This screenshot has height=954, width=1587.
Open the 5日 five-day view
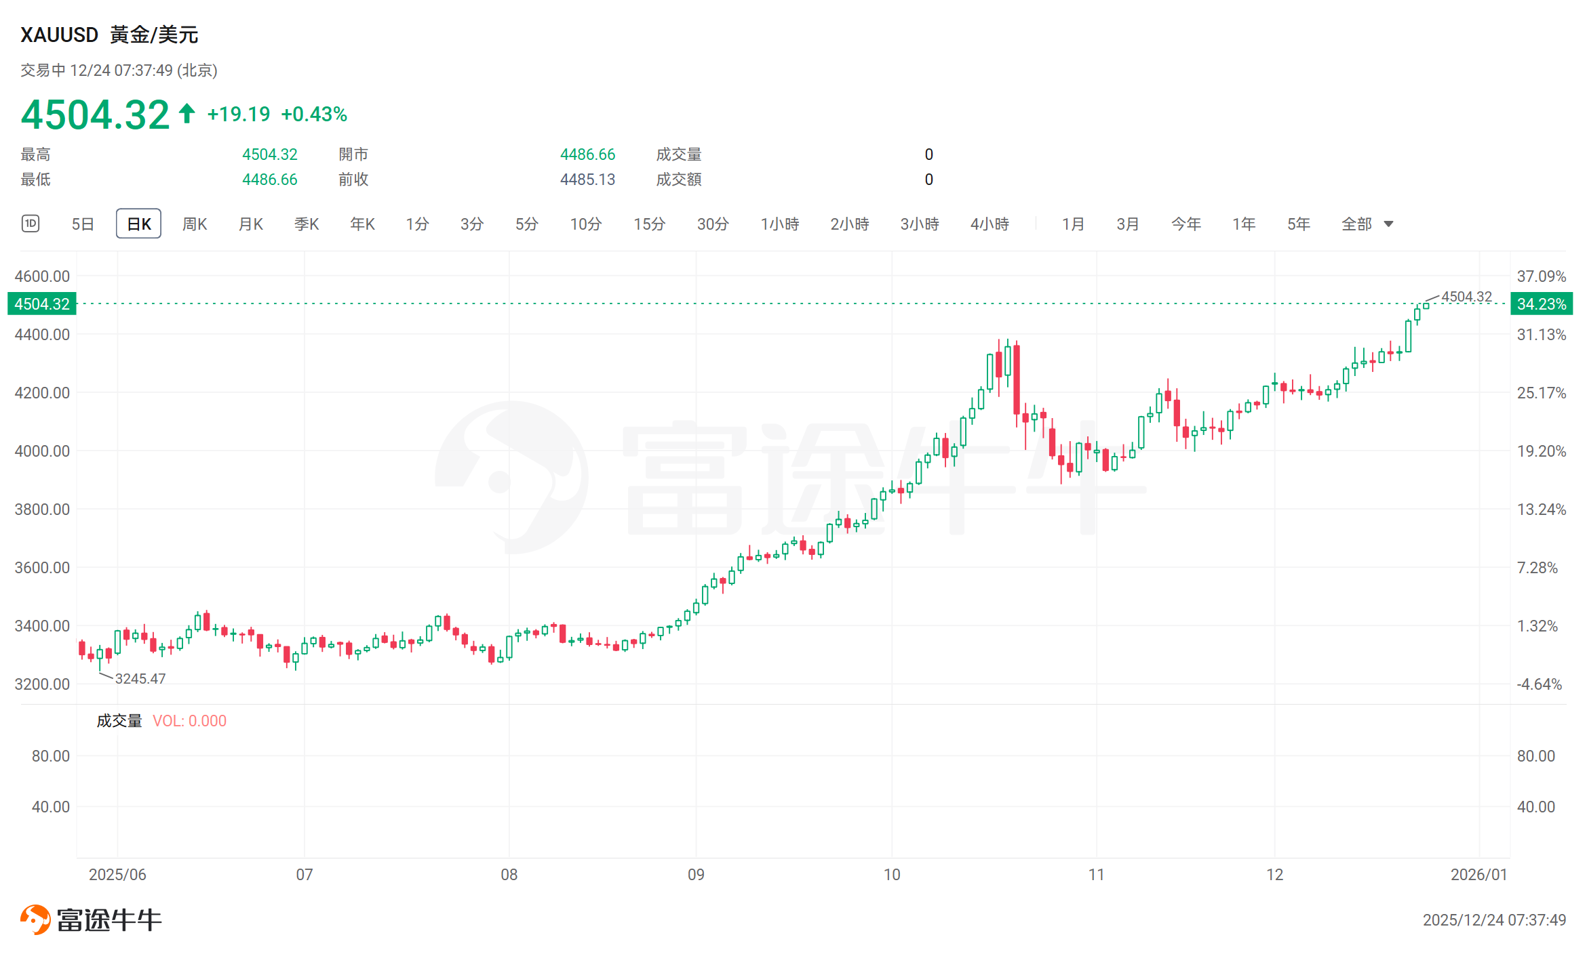click(83, 224)
